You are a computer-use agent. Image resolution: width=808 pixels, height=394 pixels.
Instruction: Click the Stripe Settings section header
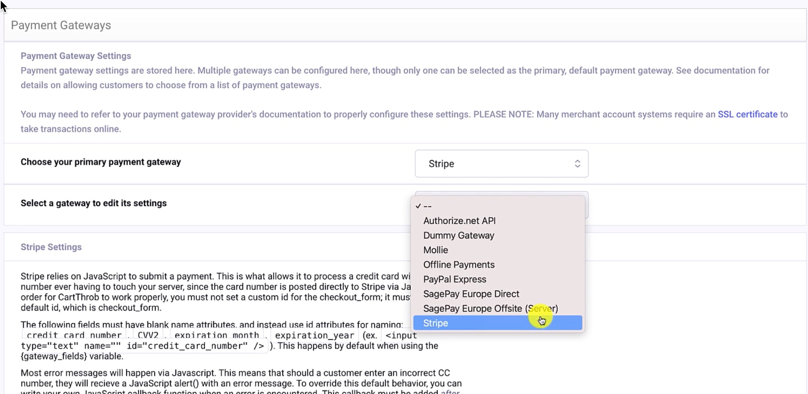click(x=51, y=247)
